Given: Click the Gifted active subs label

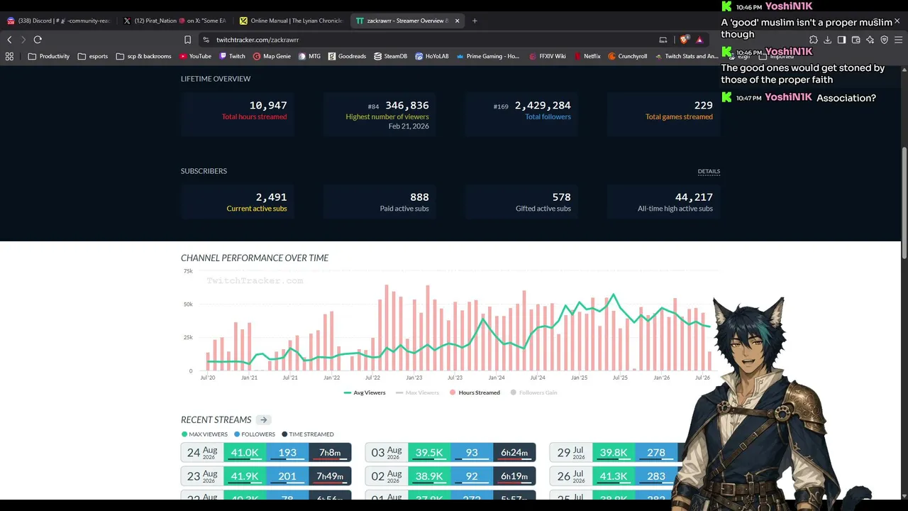Looking at the screenshot, I should (x=543, y=209).
